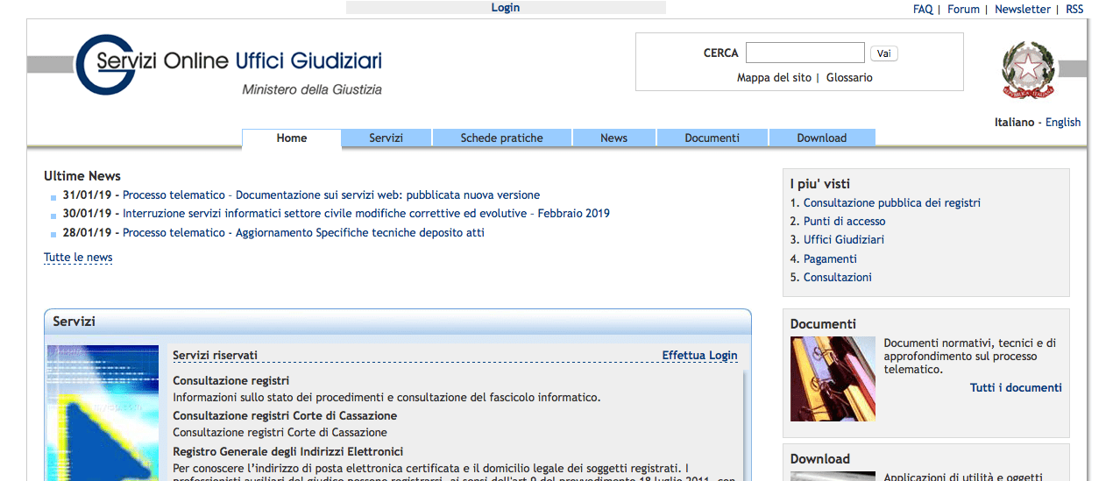Select the Download navigation tab
This screenshot has height=481, width=1120.
tap(821, 138)
